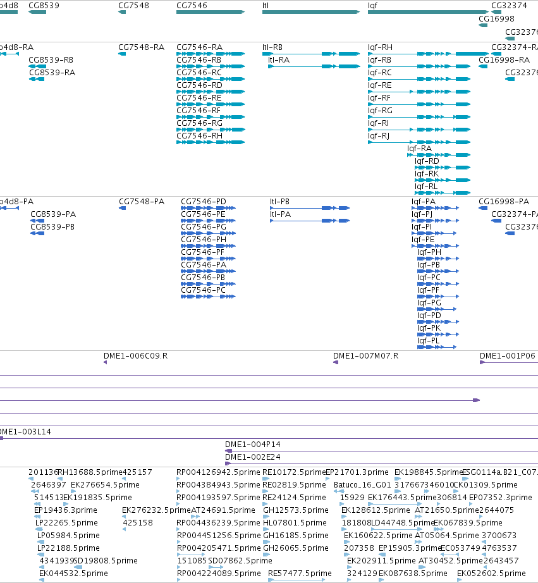
Task: Select the CG7546 gene bar
Action: 211,12
